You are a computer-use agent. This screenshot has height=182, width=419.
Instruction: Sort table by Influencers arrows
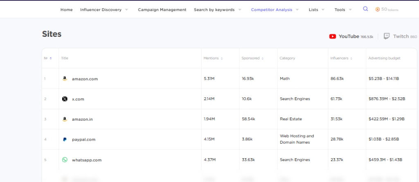(351, 58)
